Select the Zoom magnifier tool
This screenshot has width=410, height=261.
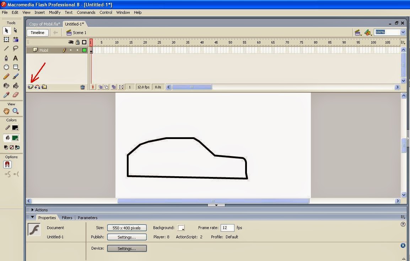[16, 111]
